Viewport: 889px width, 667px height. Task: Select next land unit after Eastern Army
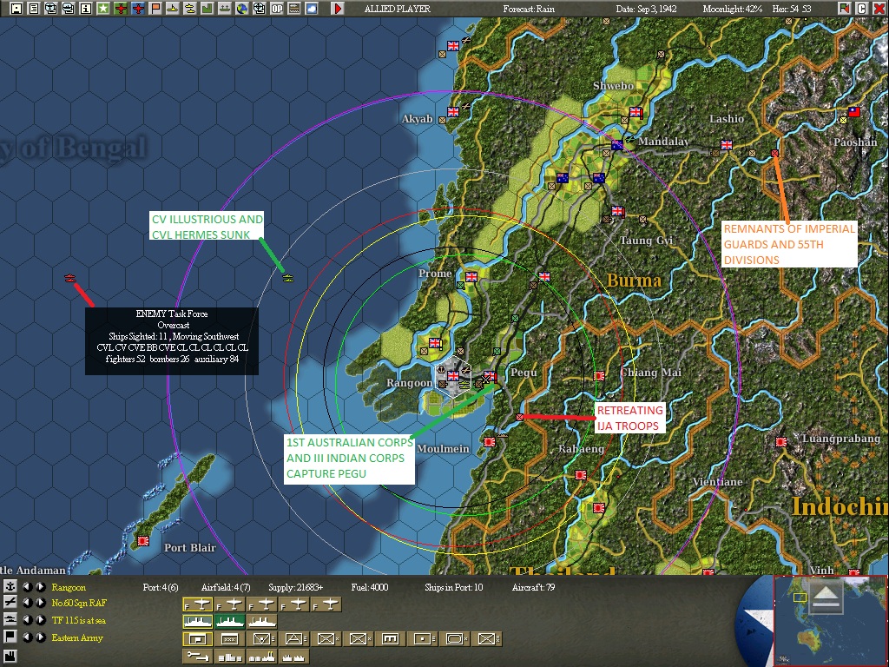pos(40,637)
